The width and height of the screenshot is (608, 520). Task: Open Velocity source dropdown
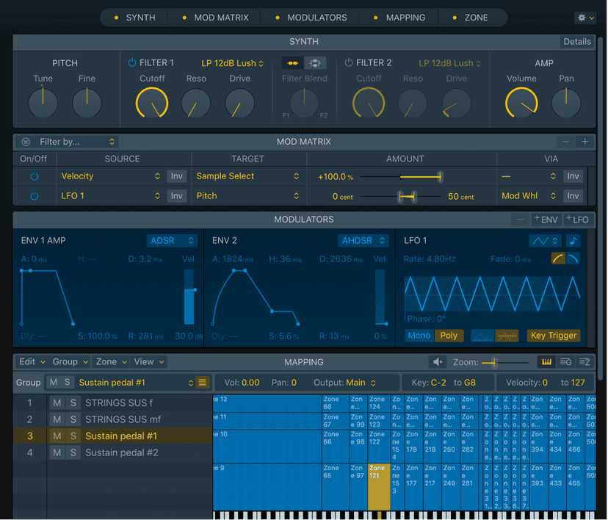click(110, 176)
